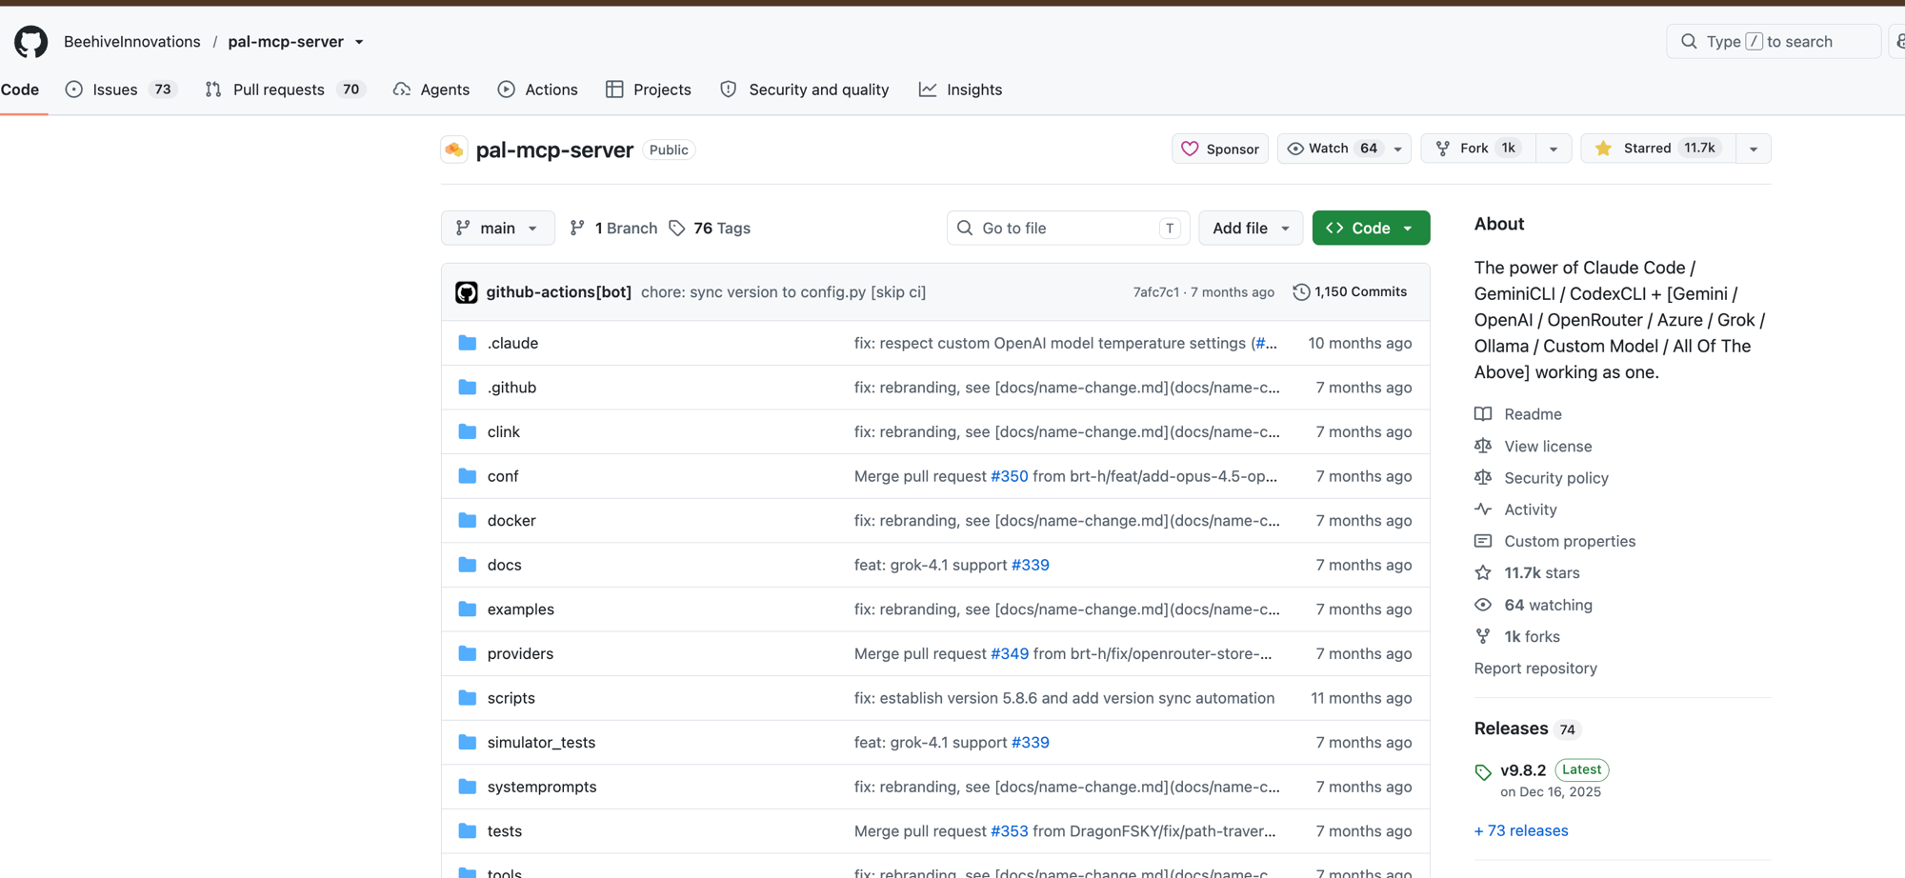The width and height of the screenshot is (1905, 878).
Task: Click the folder icon for docker
Action: point(467,520)
